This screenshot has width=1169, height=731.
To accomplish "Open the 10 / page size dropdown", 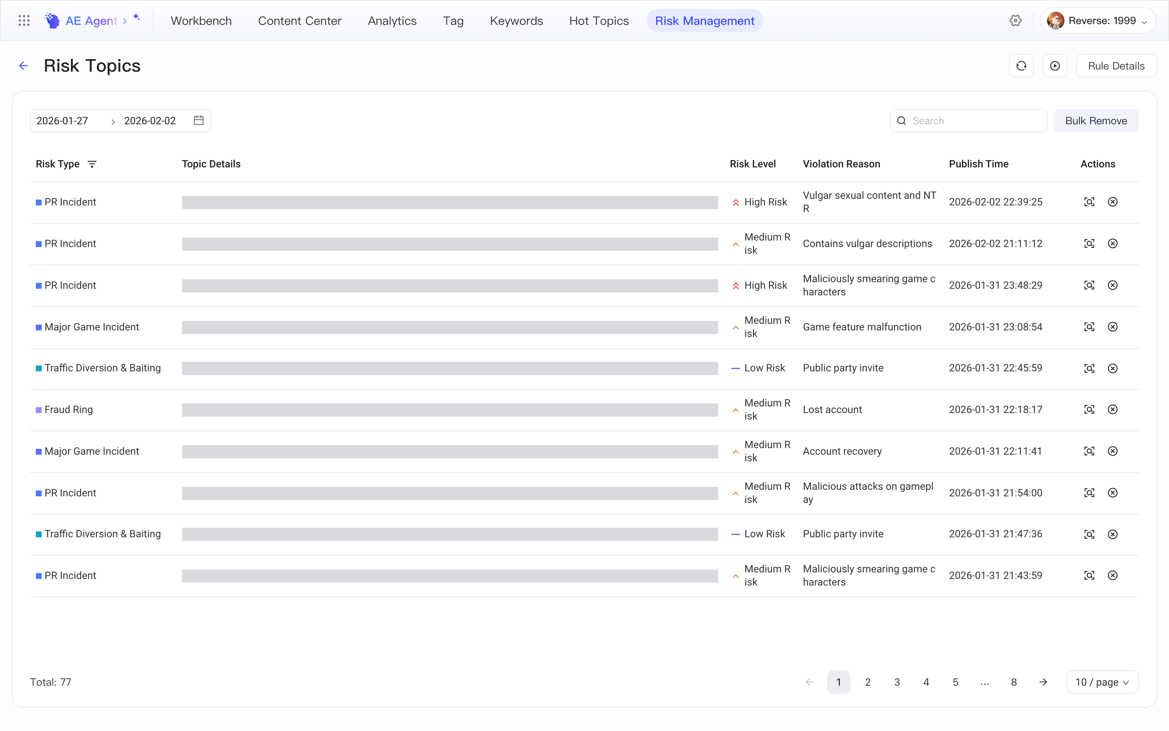I will click(1103, 682).
